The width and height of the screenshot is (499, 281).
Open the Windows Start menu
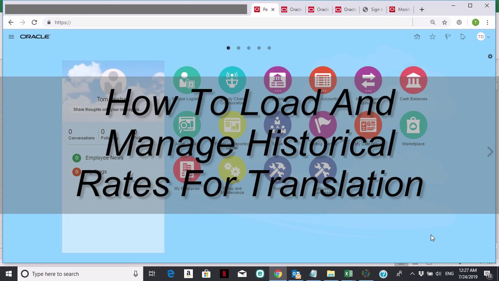[9, 274]
